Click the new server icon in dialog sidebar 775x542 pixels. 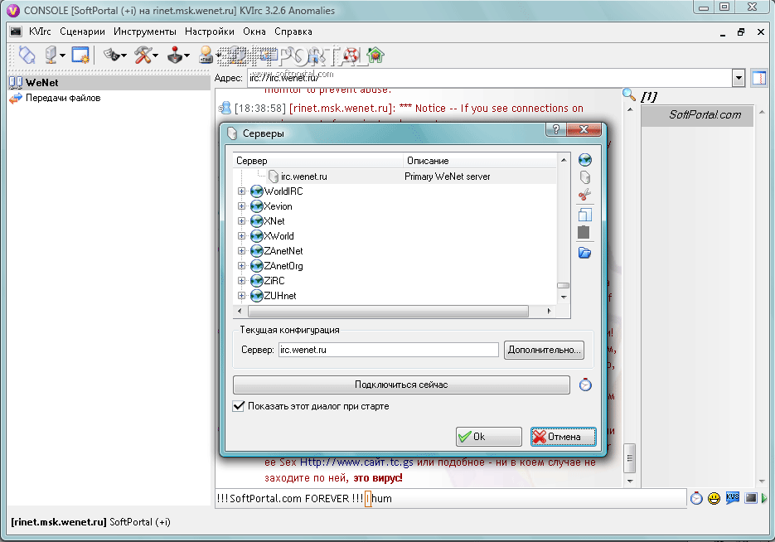tap(584, 177)
